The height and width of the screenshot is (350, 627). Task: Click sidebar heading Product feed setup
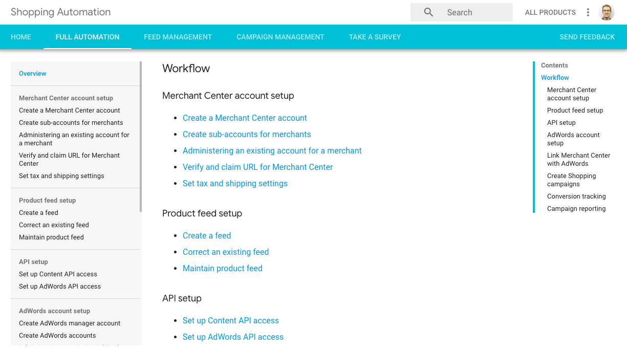[47, 201]
